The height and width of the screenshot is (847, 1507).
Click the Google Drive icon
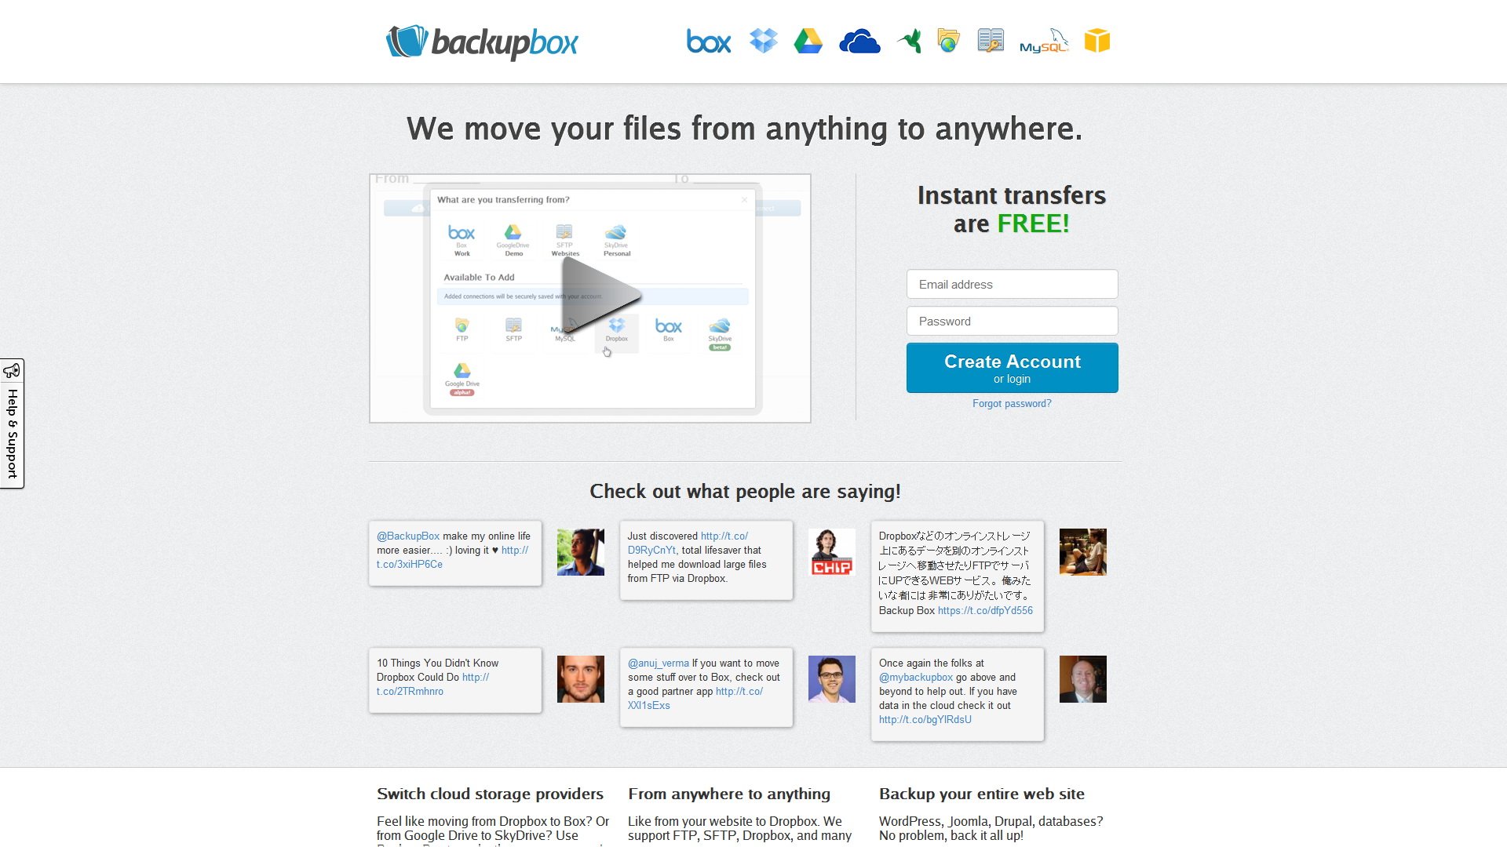[808, 42]
